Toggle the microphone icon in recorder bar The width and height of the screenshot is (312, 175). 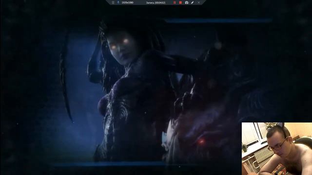[118, 2]
